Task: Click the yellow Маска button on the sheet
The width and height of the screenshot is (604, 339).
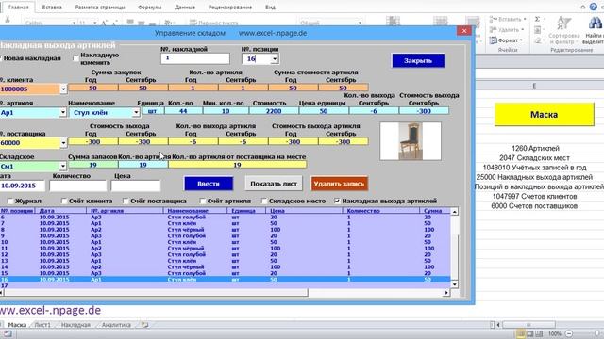Action: (x=545, y=114)
